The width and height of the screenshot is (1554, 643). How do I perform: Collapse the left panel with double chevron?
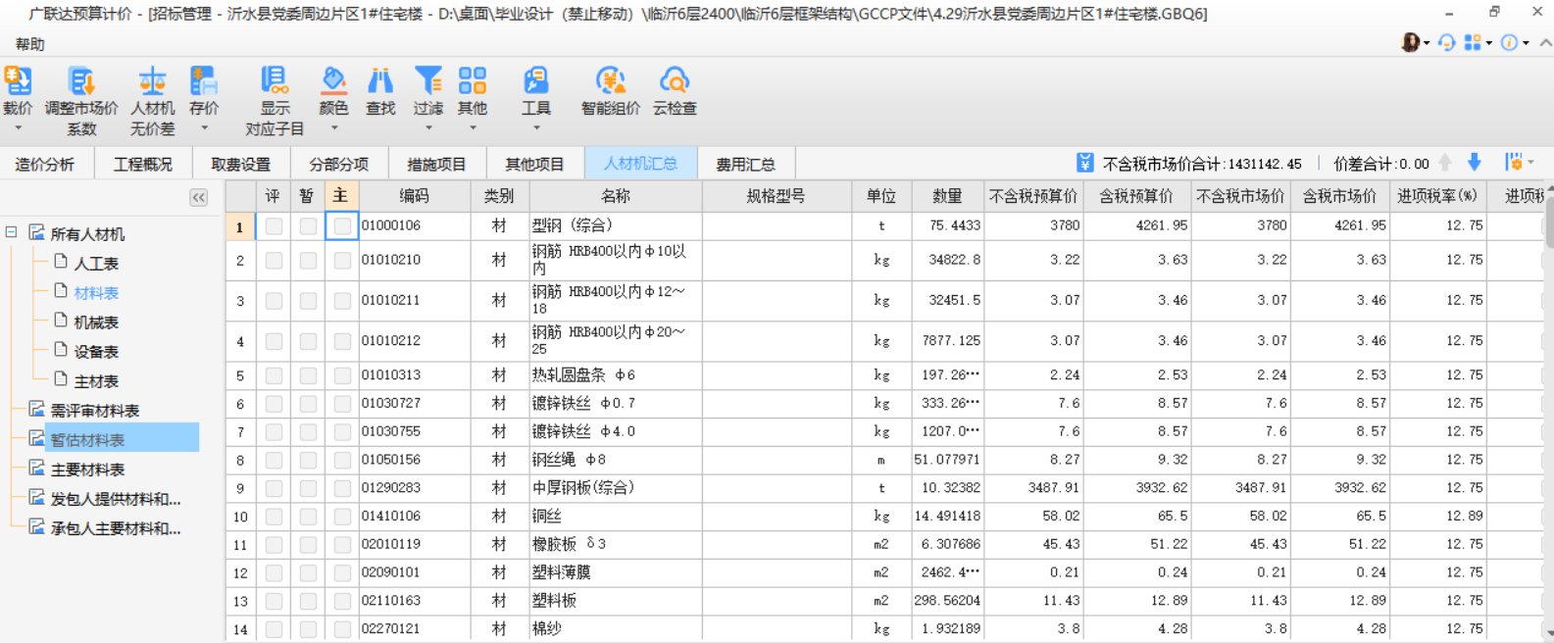[199, 197]
